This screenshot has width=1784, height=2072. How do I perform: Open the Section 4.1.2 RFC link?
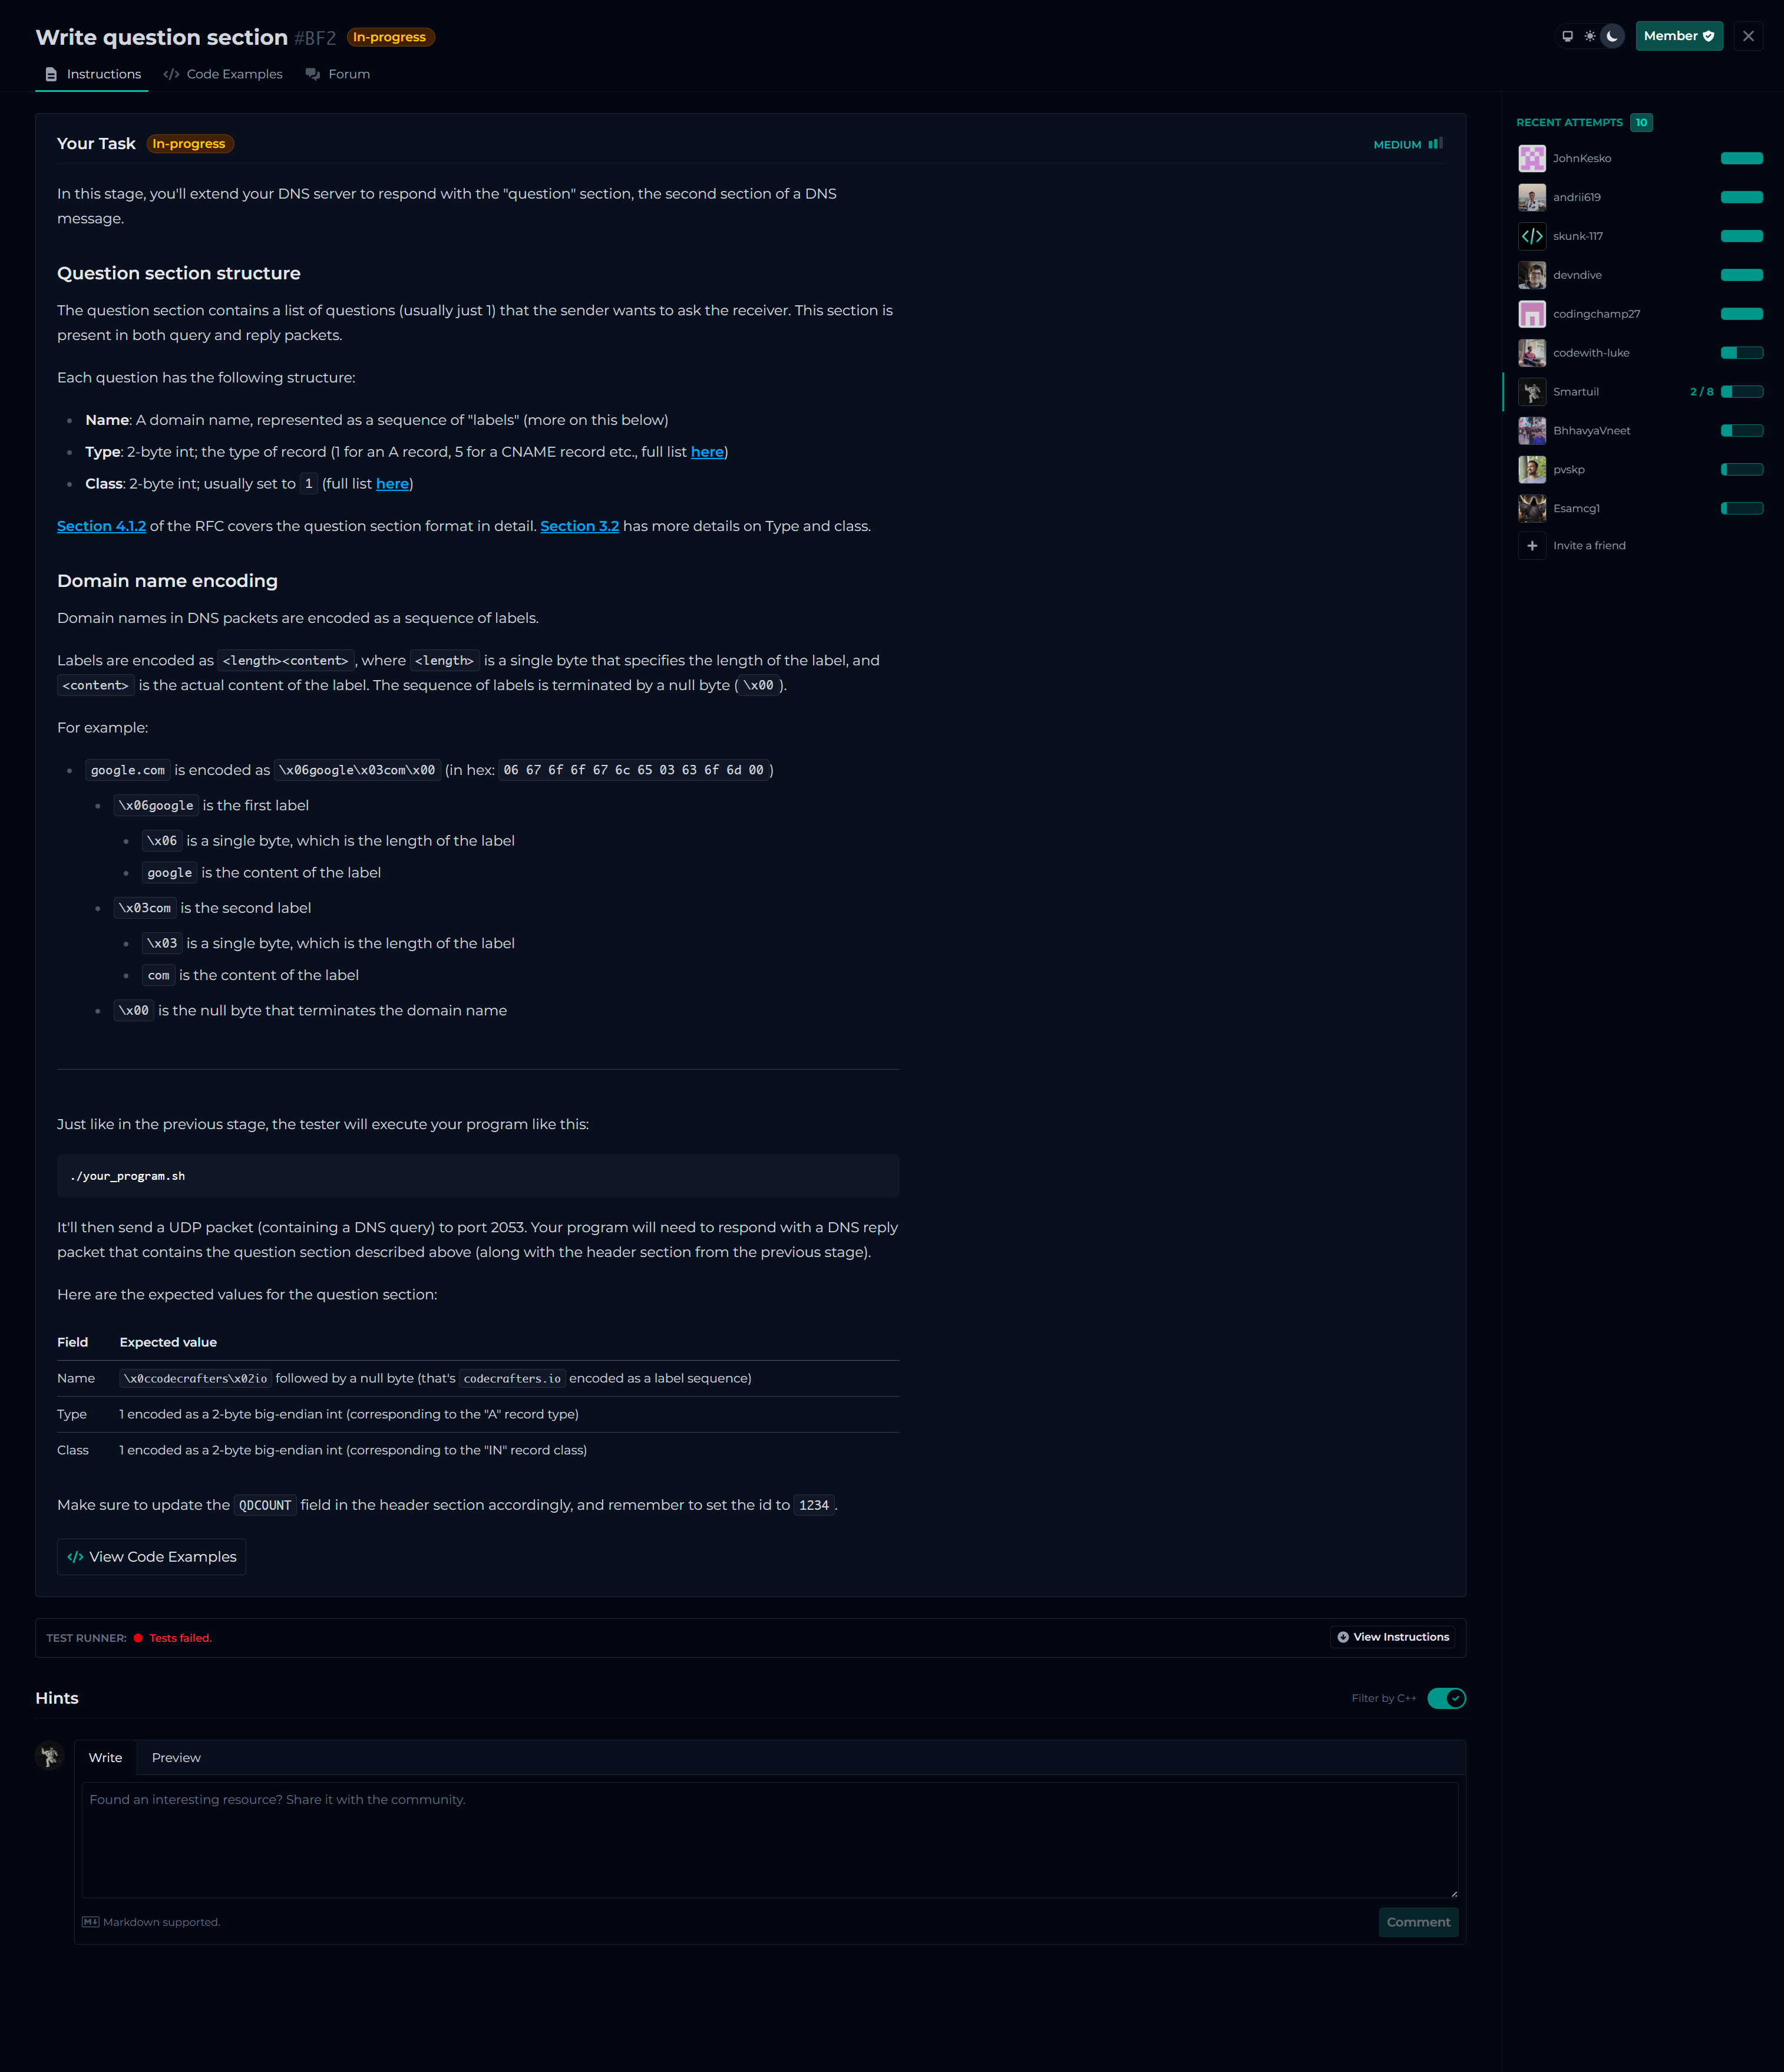(101, 526)
